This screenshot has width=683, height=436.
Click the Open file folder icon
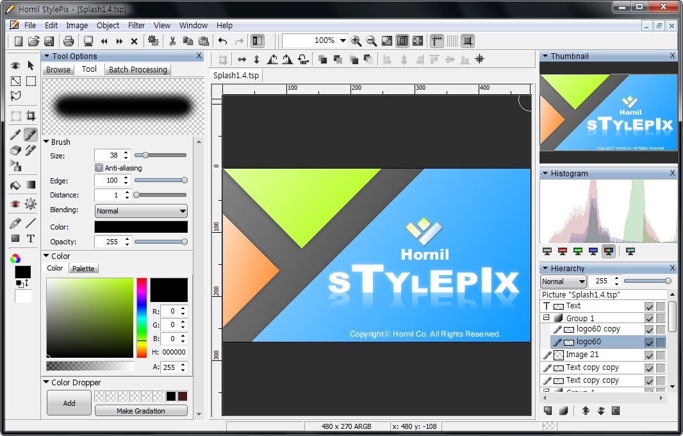[33, 41]
